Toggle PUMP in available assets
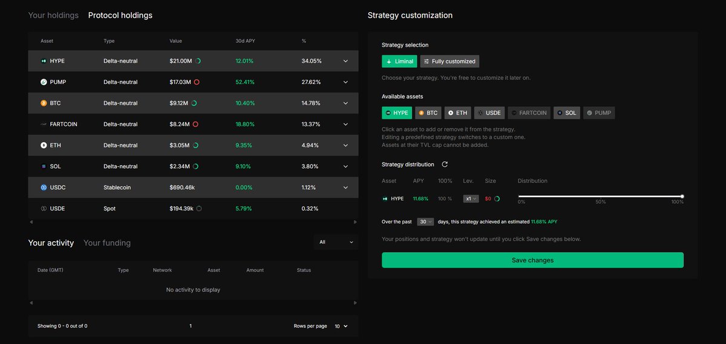This screenshot has height=344, width=726. [x=599, y=113]
